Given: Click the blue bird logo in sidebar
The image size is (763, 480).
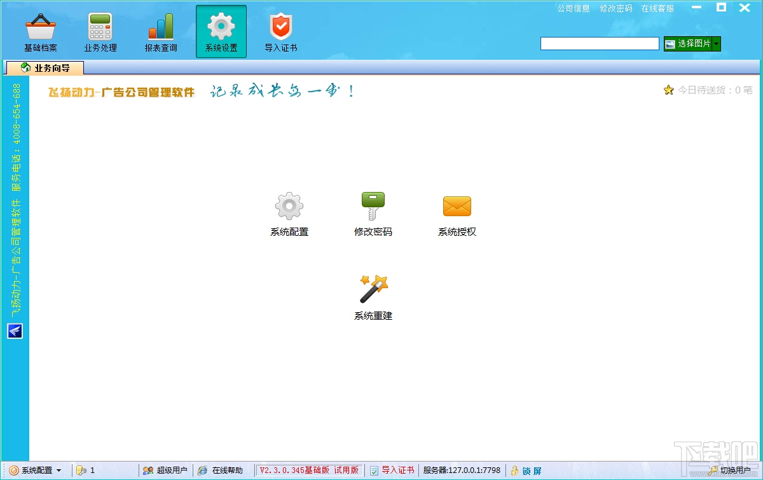Looking at the screenshot, I should pyautogui.click(x=15, y=331).
